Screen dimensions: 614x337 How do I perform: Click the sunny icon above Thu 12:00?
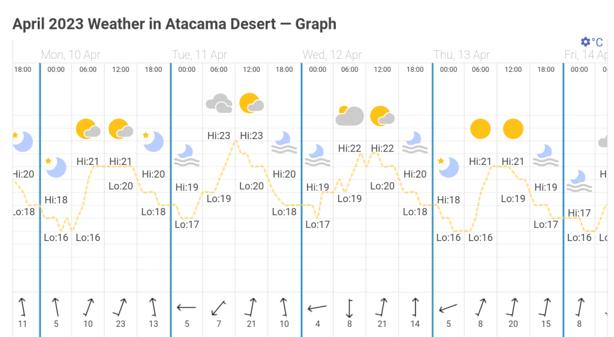tap(513, 129)
